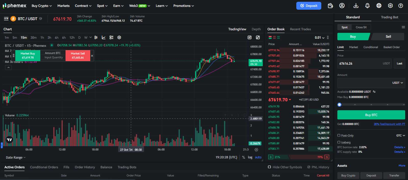Click the TradingView logo on chart
The image size is (408, 180).
[9, 140]
